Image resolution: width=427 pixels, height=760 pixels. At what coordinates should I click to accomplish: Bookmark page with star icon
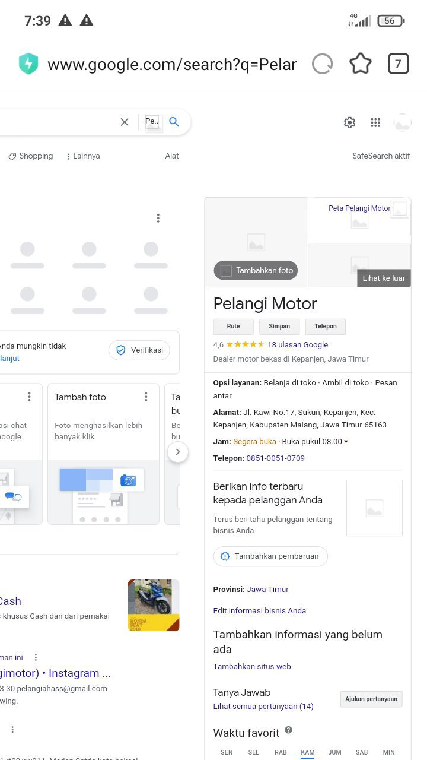point(360,64)
